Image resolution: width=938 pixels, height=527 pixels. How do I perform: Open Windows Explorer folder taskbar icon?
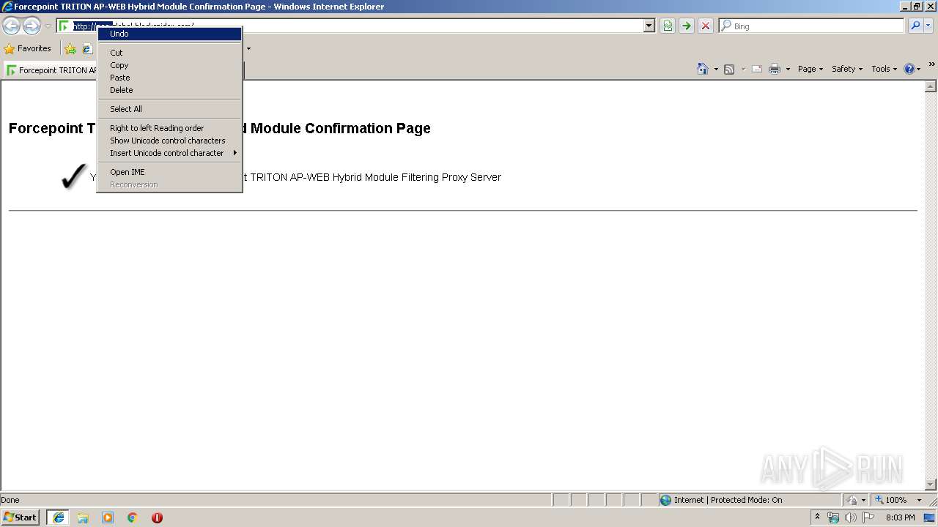point(83,517)
